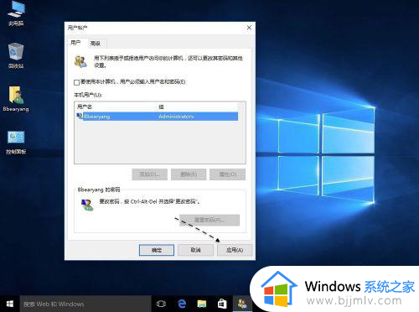
Task: Open the Store from the taskbar
Action: (222, 304)
